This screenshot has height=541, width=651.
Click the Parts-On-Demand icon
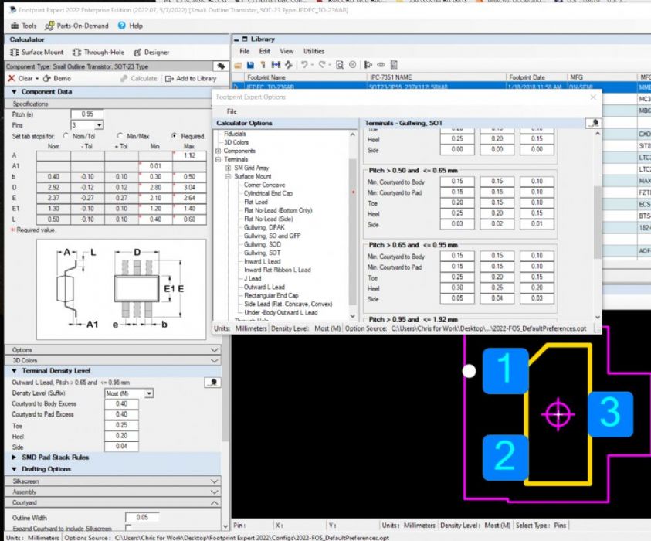[49, 26]
